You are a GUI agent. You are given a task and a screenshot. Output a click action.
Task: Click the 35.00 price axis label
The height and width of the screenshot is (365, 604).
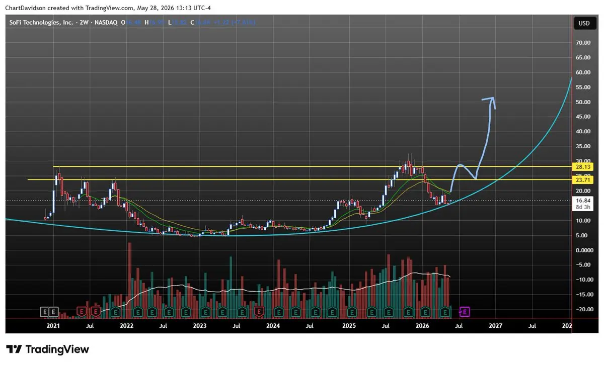(x=584, y=147)
